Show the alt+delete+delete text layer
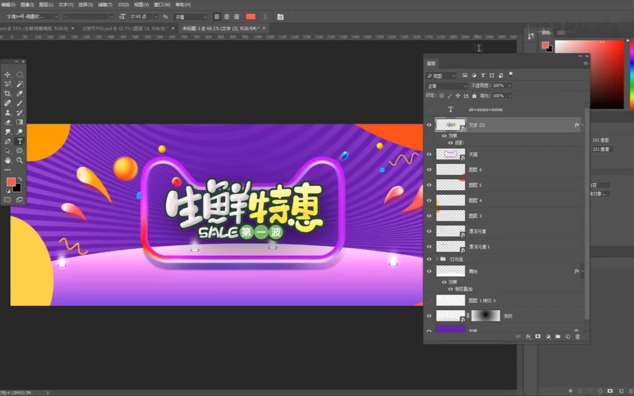Screen dimensions: 634x396 (x=429, y=110)
